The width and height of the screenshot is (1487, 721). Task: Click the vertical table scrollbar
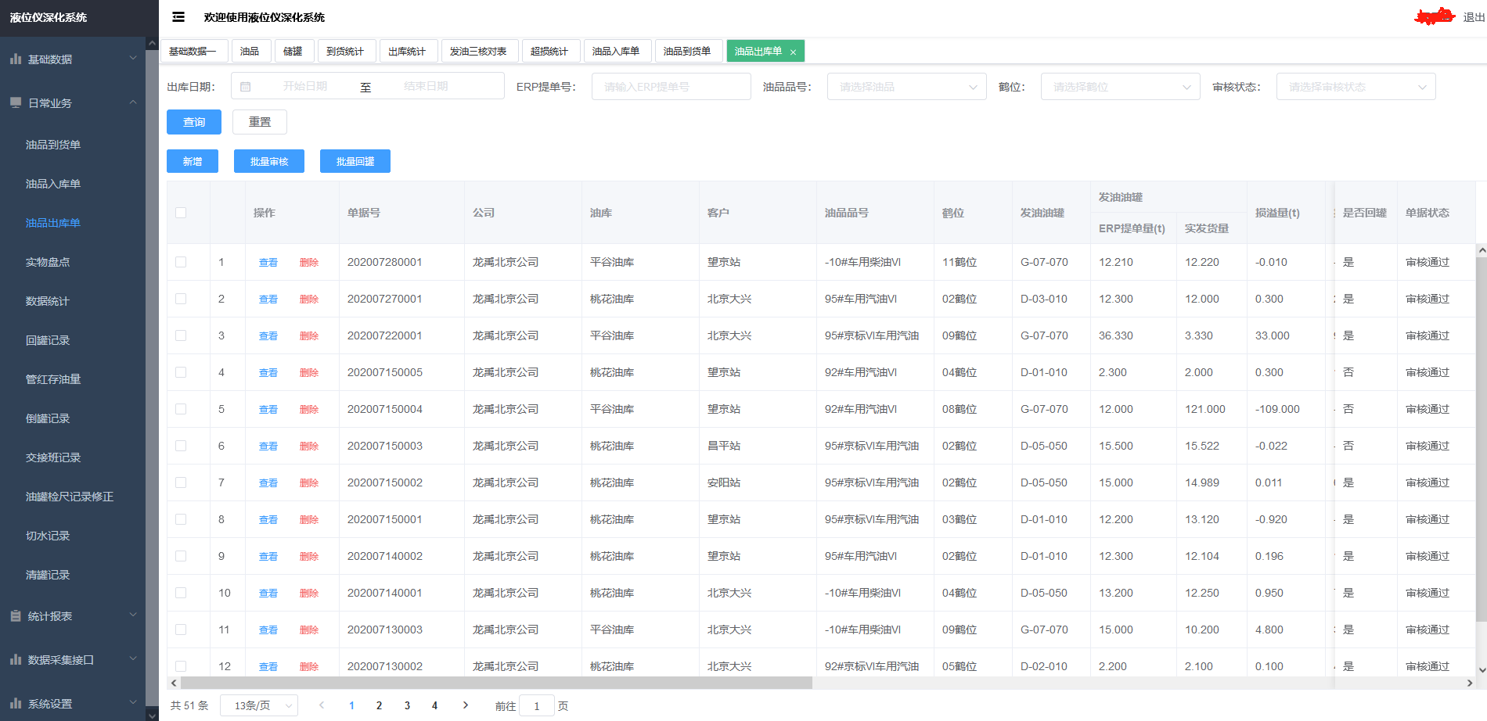click(1482, 438)
